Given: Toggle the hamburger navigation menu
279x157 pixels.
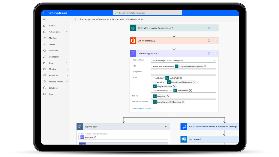Looking at the screenshot, I should (44, 19).
